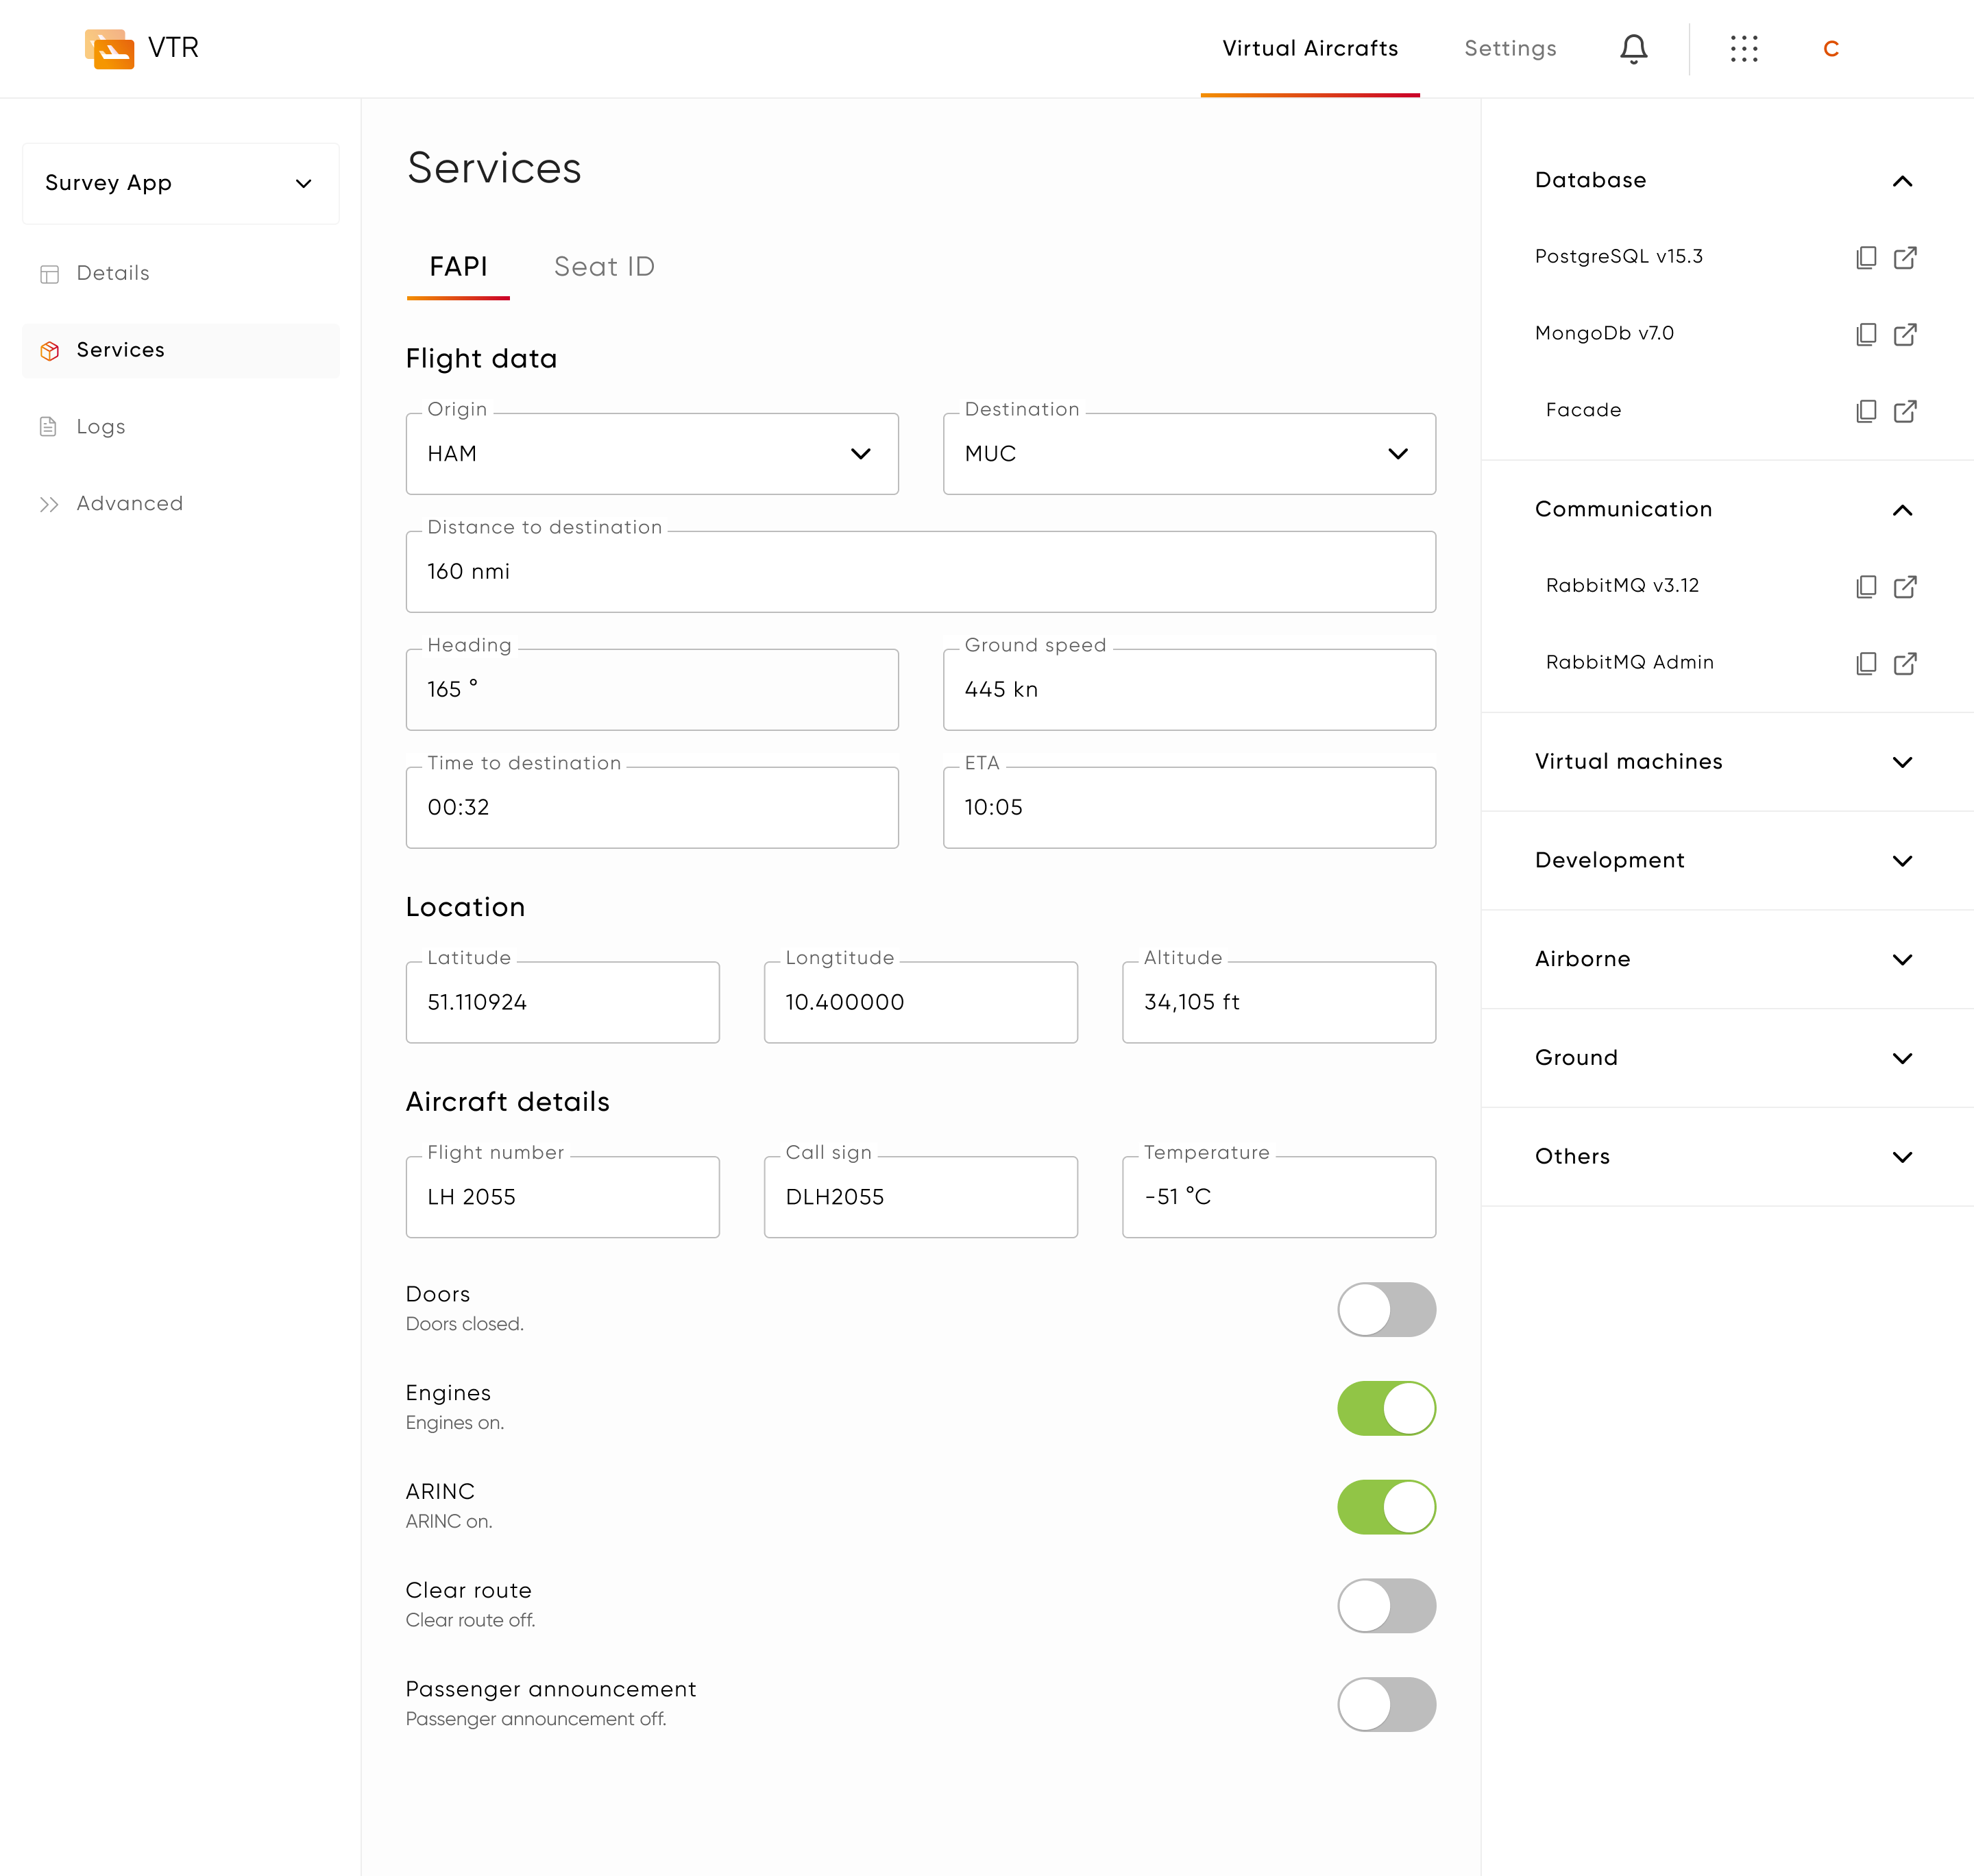Click the VTR logo
Viewport: 1974px width, 1876px height.
[110, 47]
